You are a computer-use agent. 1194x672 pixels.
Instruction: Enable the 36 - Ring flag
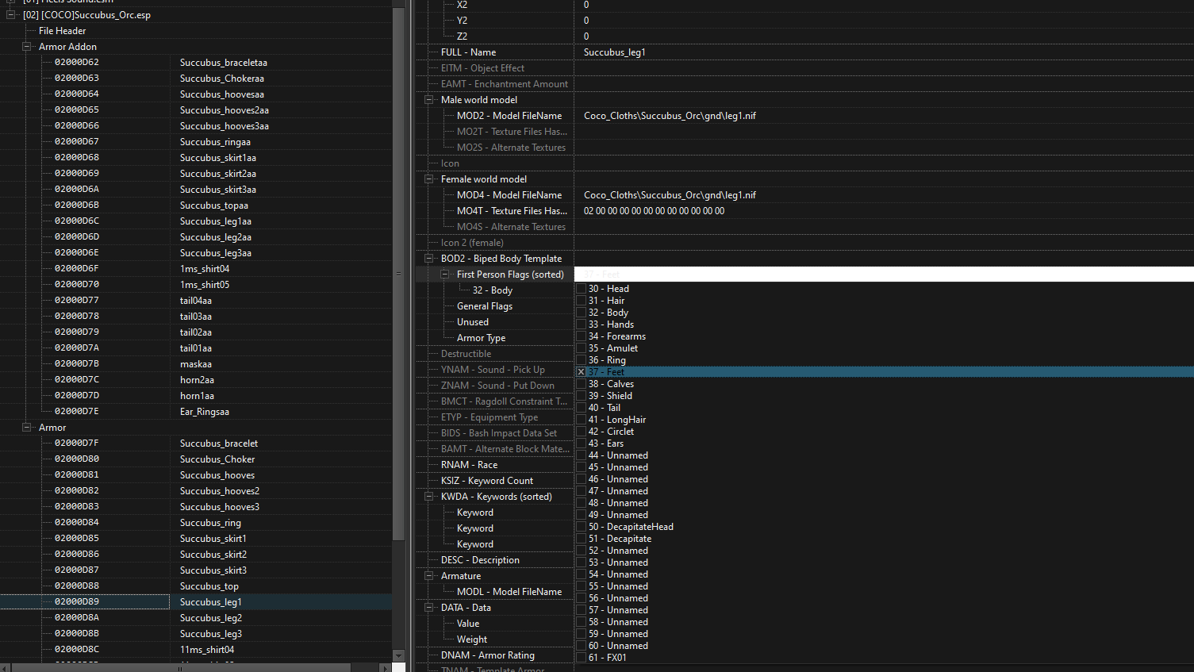[x=581, y=360]
